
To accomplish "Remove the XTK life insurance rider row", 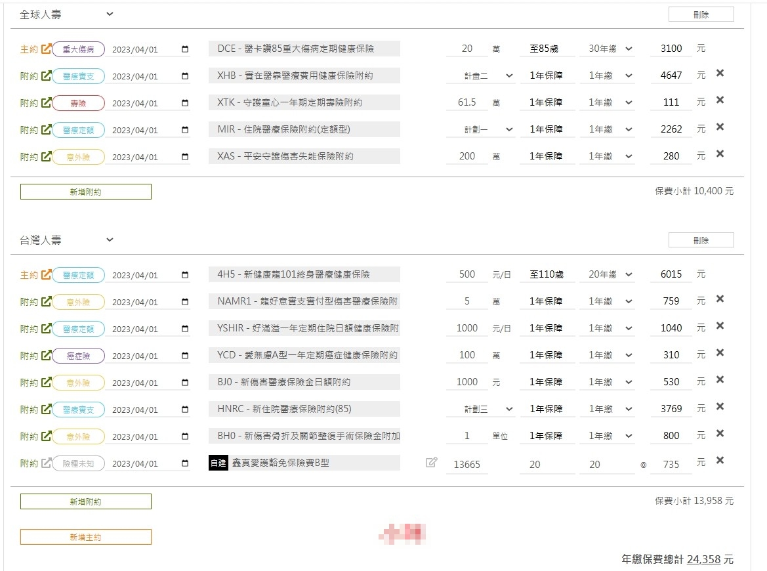I will 720,100.
